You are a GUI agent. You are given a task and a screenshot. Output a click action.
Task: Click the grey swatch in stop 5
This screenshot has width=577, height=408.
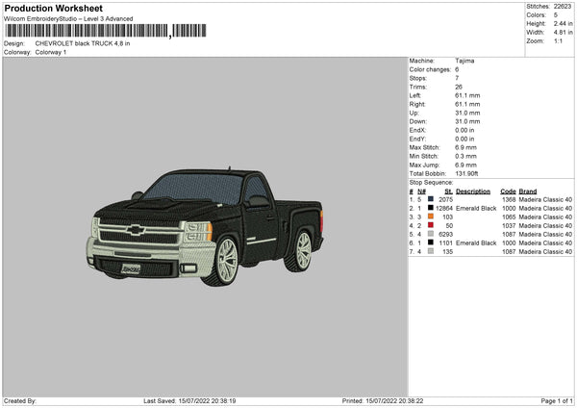coord(431,234)
